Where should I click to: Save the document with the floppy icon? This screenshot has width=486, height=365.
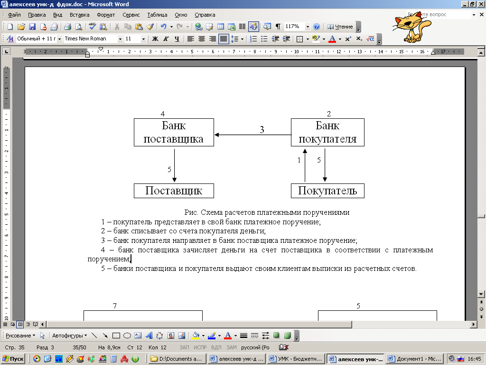coord(32,27)
